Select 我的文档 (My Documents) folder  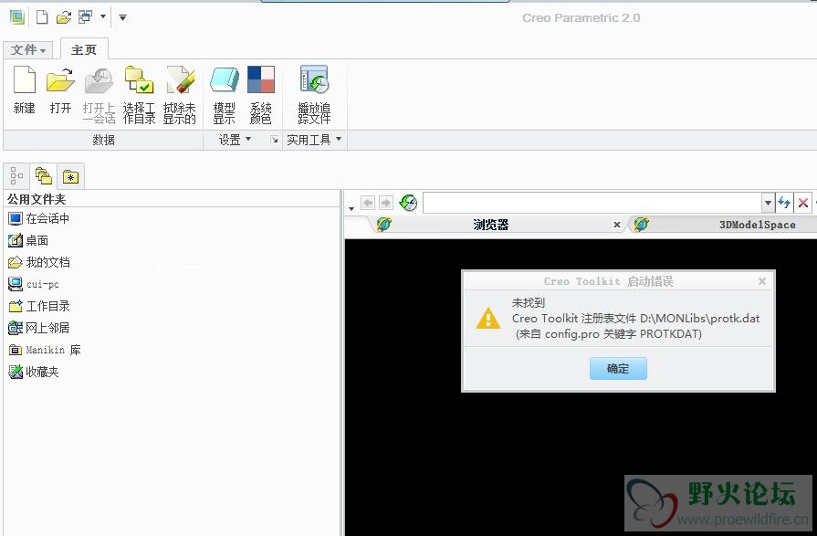point(39,262)
